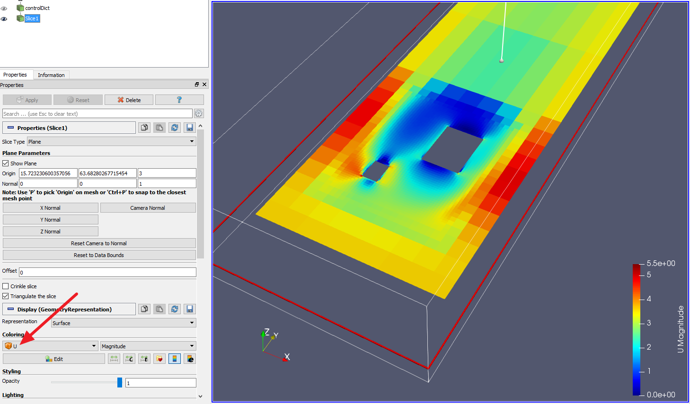Hide Slice1 using its eye icon
The height and width of the screenshot is (404, 690).
[x=4, y=19]
